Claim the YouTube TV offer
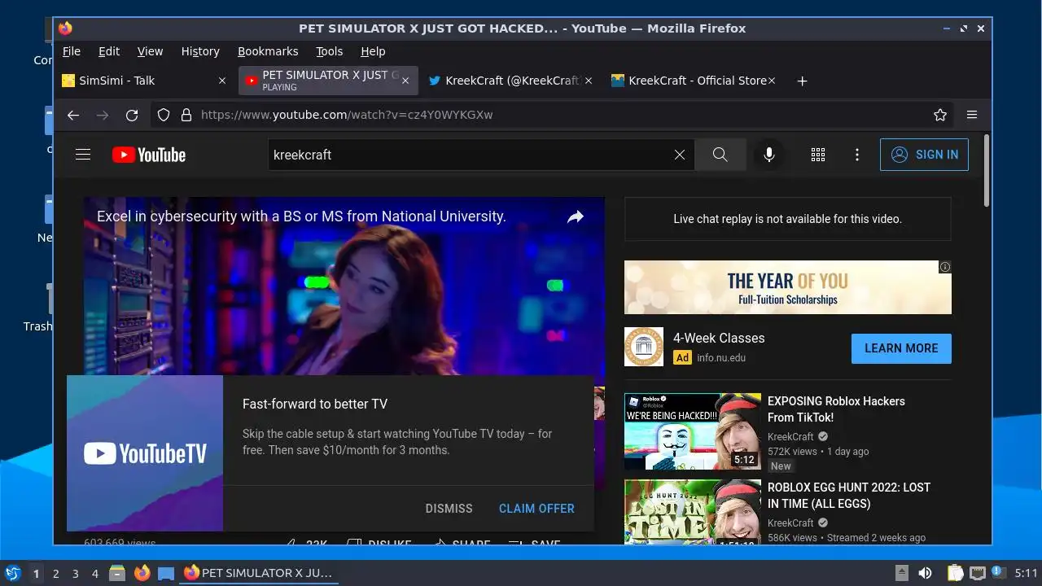This screenshot has height=586, width=1042. coord(536,509)
